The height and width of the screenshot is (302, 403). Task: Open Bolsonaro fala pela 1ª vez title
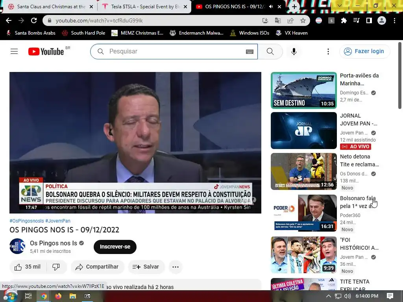(x=358, y=202)
